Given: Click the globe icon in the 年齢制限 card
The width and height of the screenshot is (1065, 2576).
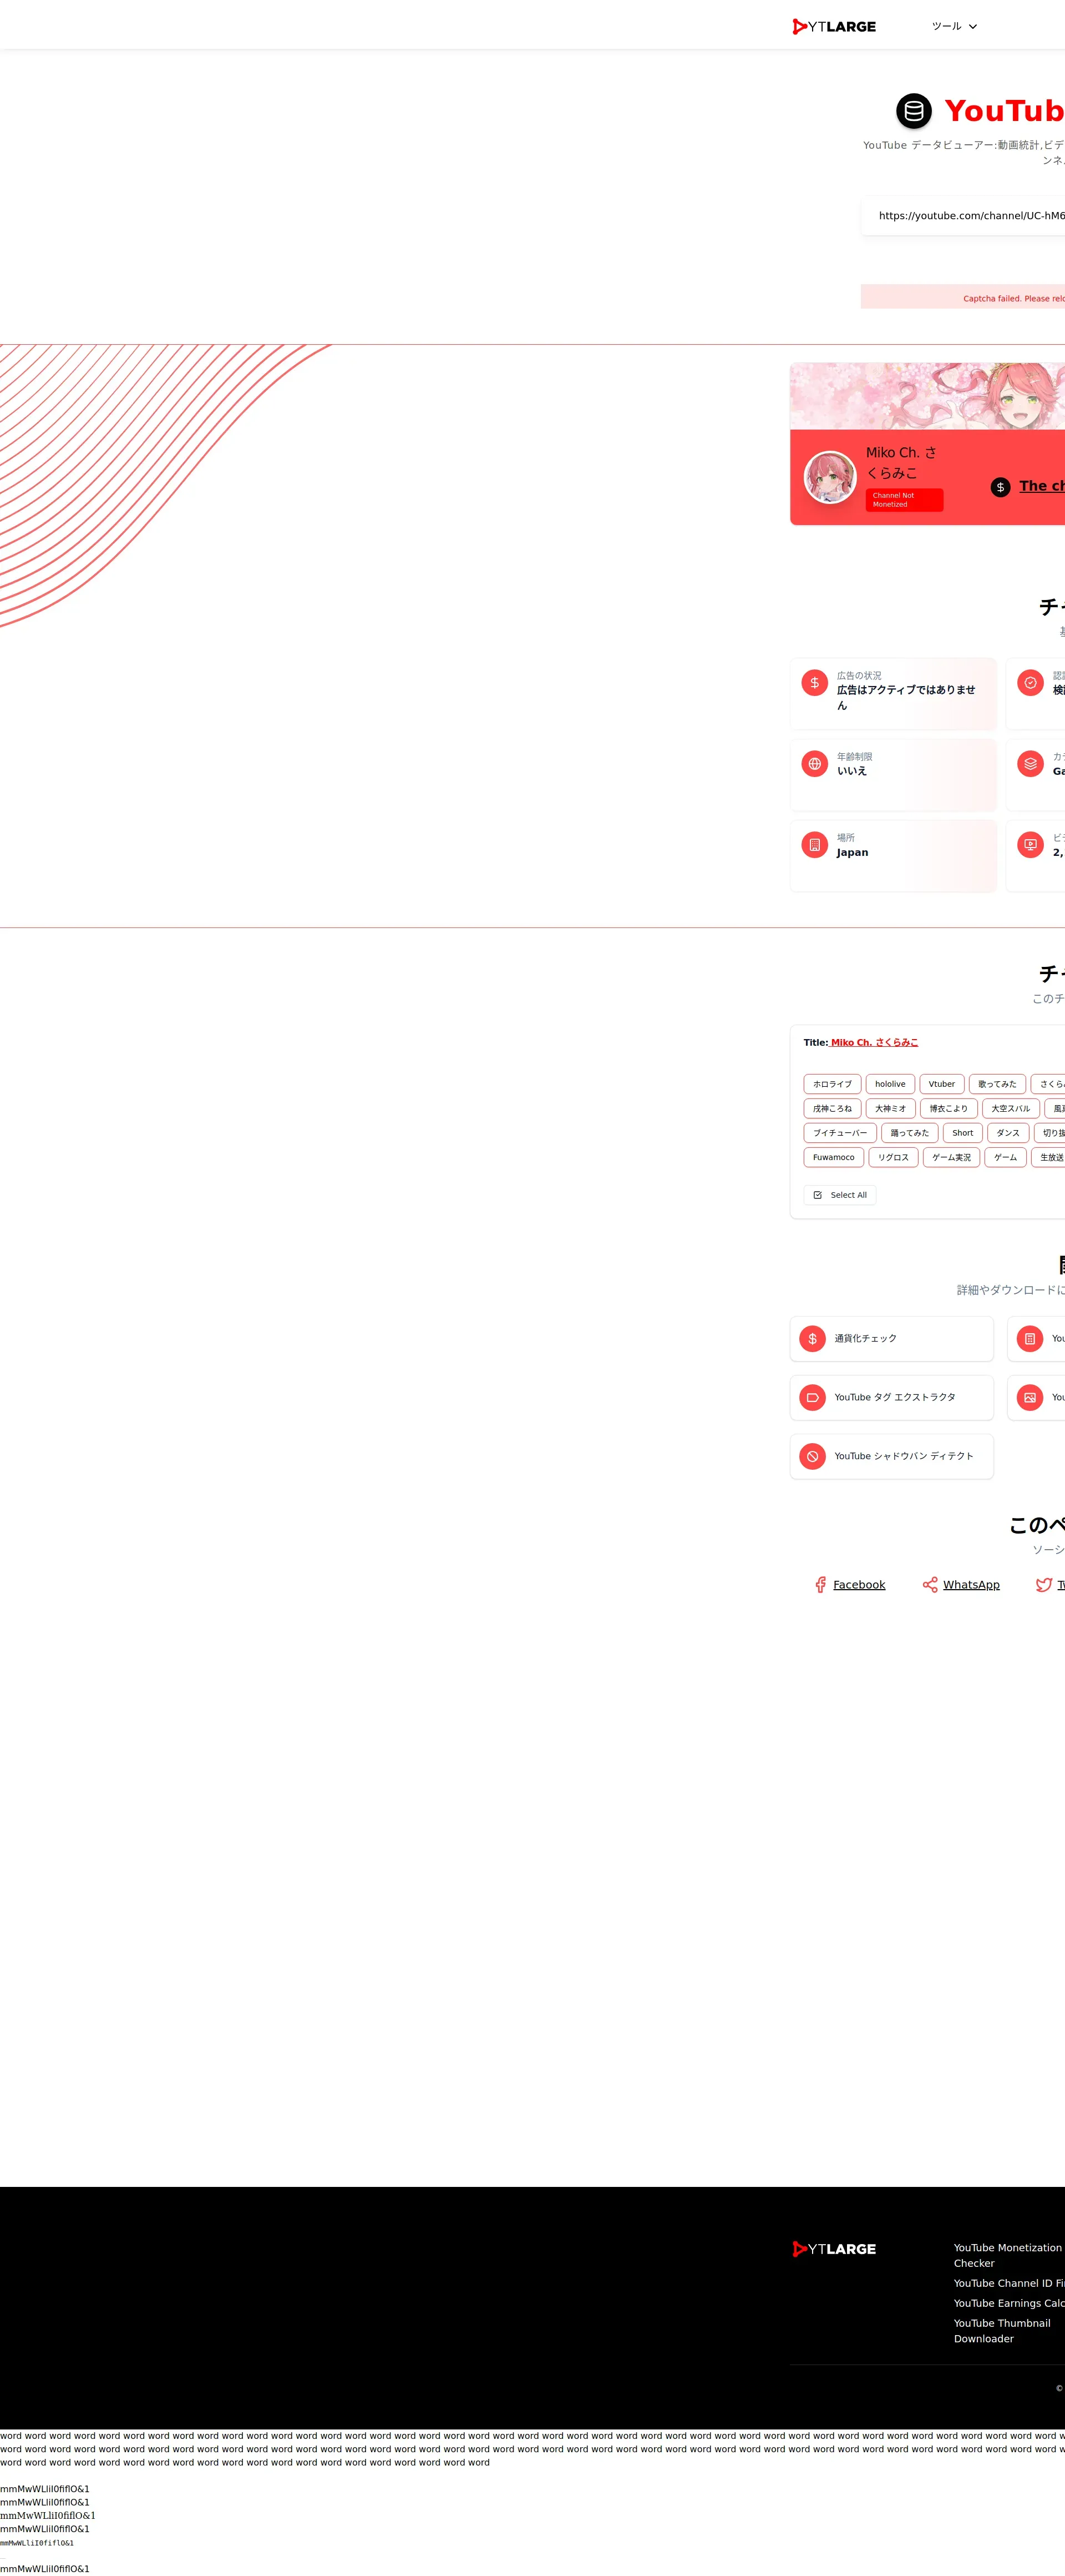Looking at the screenshot, I should point(814,764).
